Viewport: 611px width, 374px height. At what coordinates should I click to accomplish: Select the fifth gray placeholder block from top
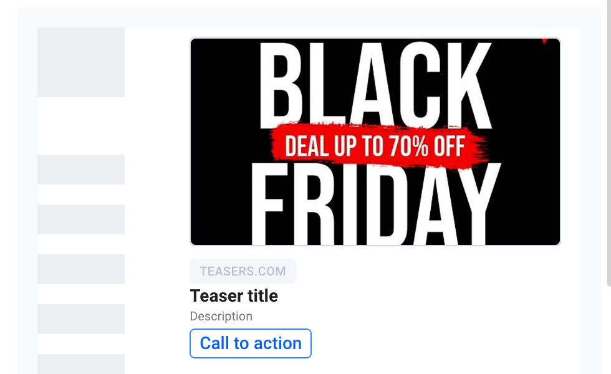(x=81, y=319)
